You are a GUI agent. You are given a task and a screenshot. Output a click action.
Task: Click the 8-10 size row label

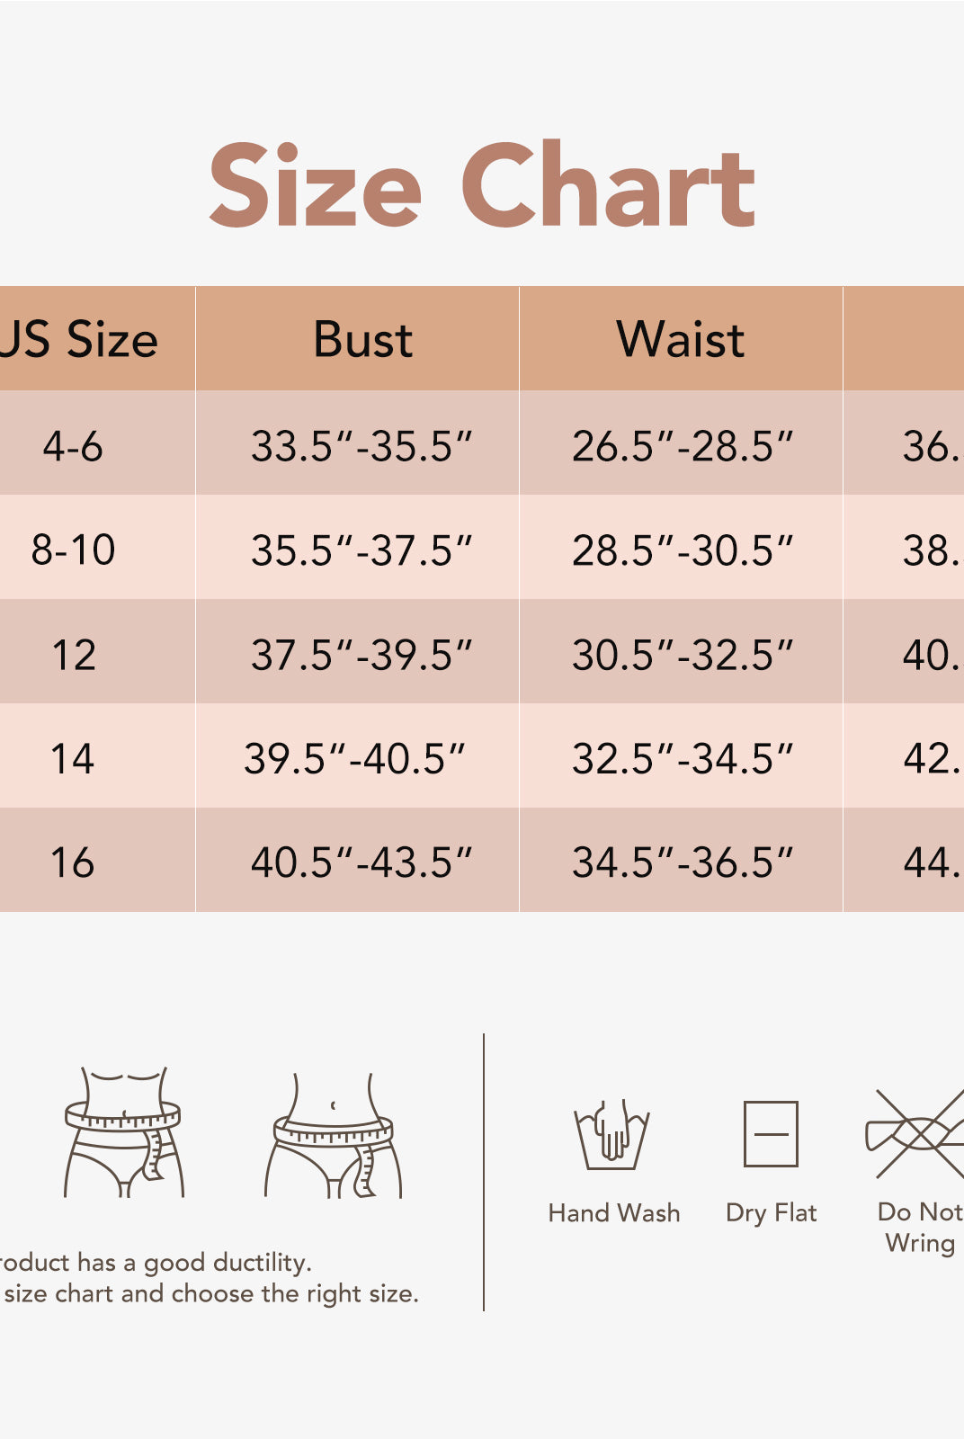73,550
